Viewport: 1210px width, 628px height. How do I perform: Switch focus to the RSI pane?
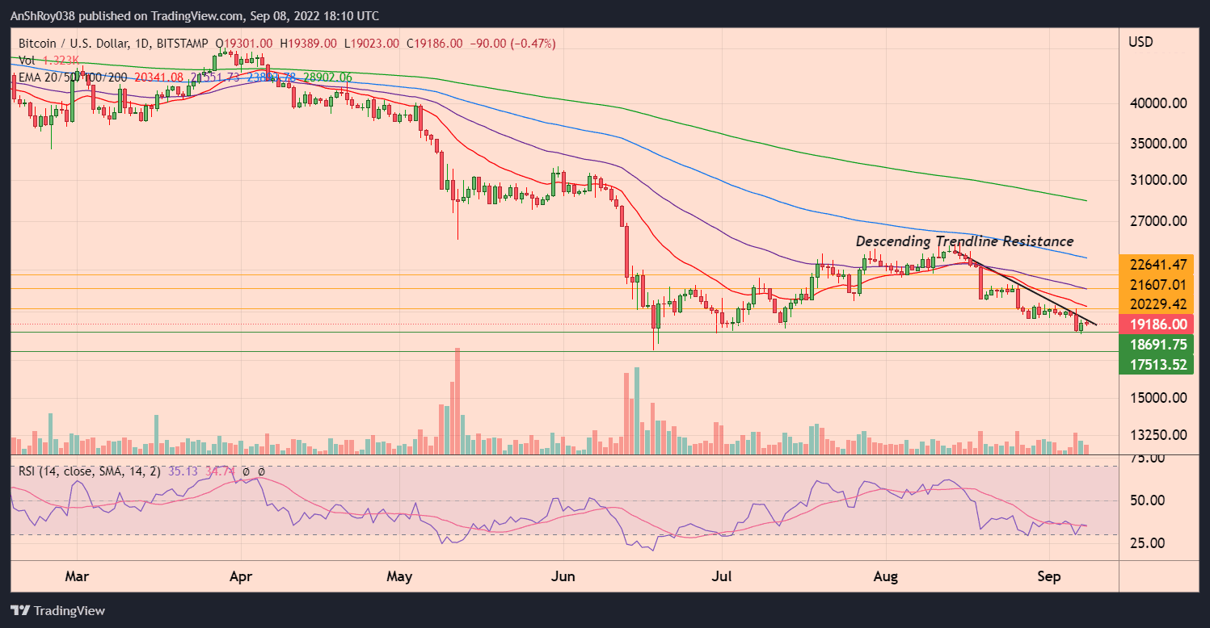tap(566, 509)
